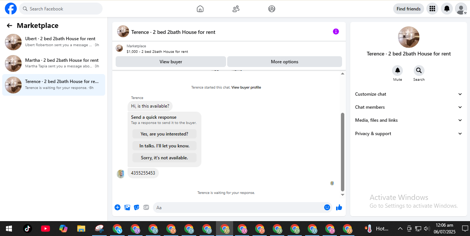
Task: Mute the Terence conversation
Action: point(398,70)
